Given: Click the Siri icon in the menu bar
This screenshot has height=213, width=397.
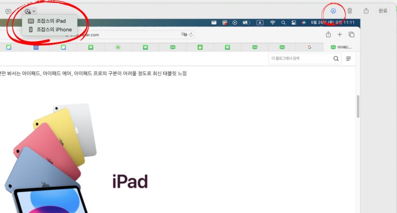Looking at the screenshot, I should click(x=304, y=23).
